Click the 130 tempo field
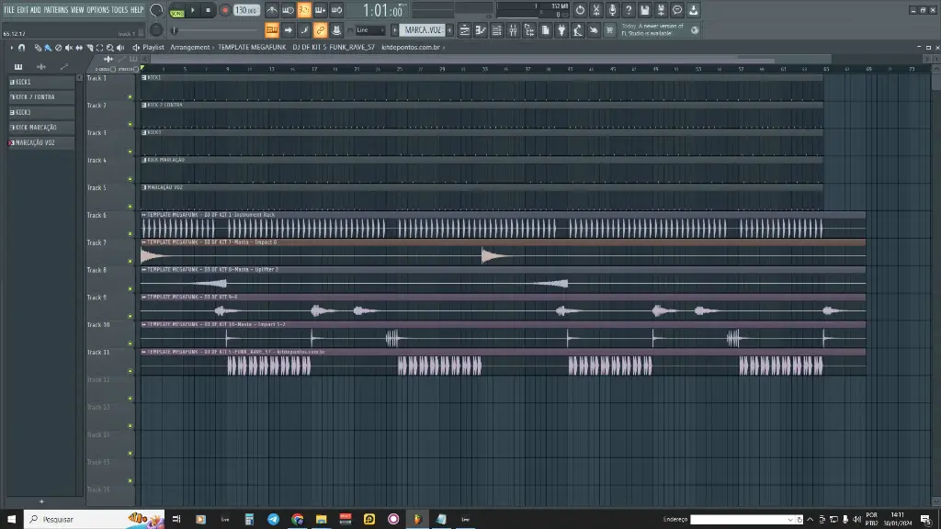Viewport: 941px width, 529px height. tap(246, 10)
